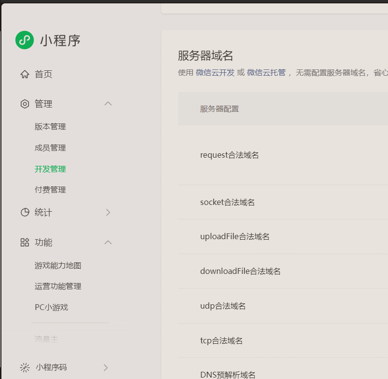Collapse the 管理 section in sidebar
Screen dimensions: 388x379
click(x=108, y=103)
